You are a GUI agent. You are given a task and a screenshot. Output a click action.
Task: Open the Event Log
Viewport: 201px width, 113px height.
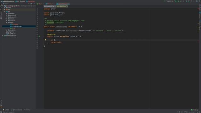pyautogui.click(x=194, y=110)
